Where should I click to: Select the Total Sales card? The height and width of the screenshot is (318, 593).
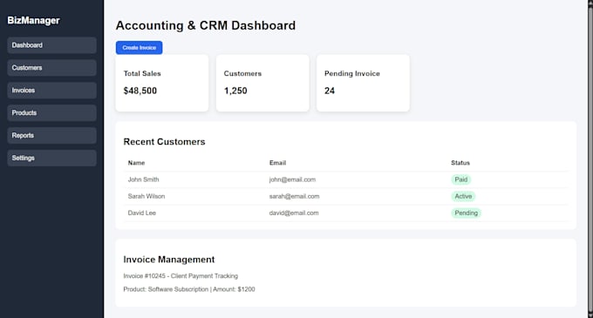(x=162, y=83)
